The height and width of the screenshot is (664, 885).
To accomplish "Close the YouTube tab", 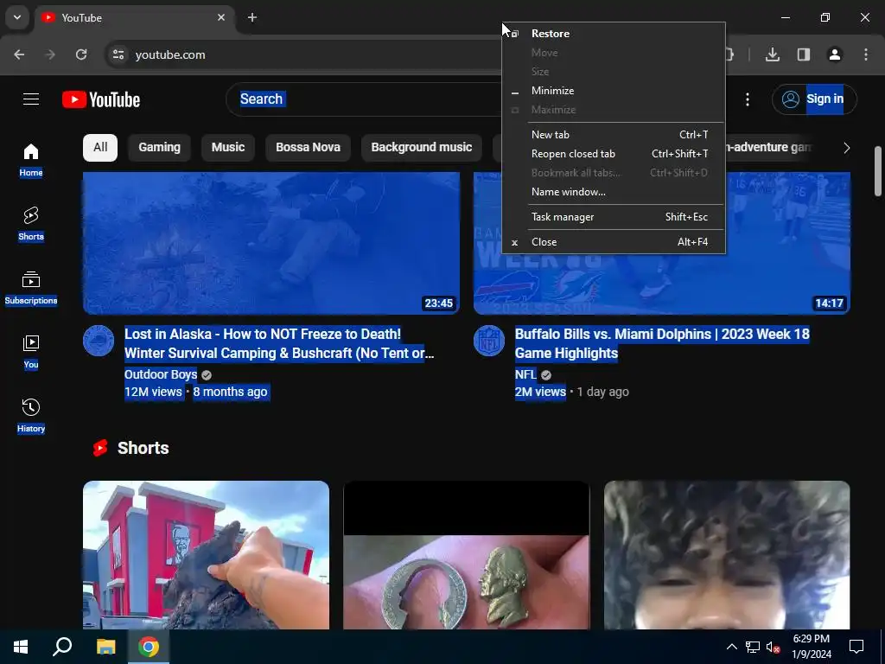I will 221,17.
